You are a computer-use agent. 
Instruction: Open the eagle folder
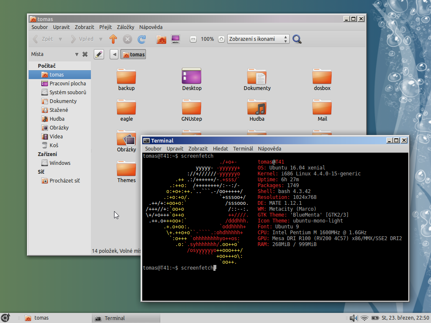coord(126,111)
